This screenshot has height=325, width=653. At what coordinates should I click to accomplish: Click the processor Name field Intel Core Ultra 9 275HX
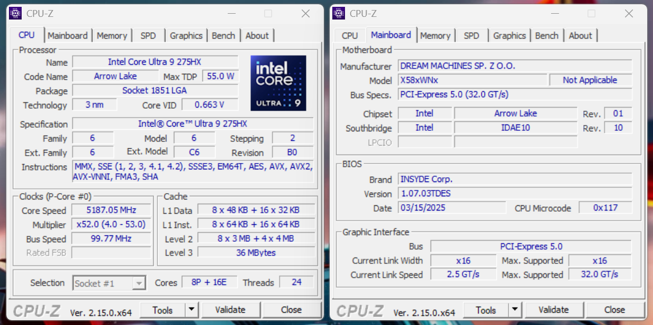point(155,62)
